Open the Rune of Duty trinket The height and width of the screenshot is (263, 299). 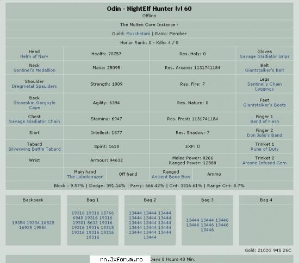tap(265, 149)
